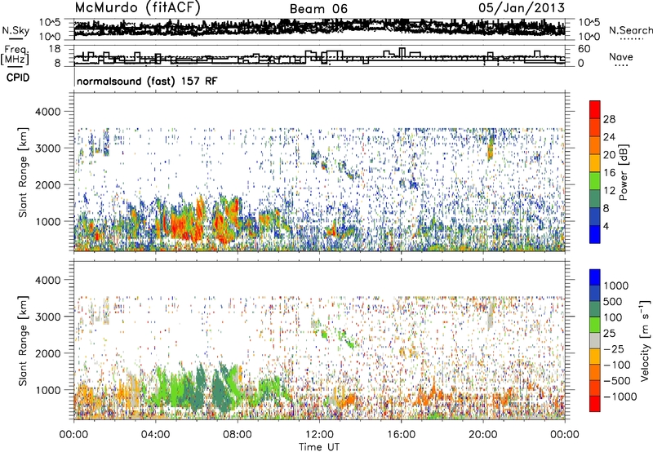
Task: Click the 18 tick on frequency axis
Action: point(55,49)
